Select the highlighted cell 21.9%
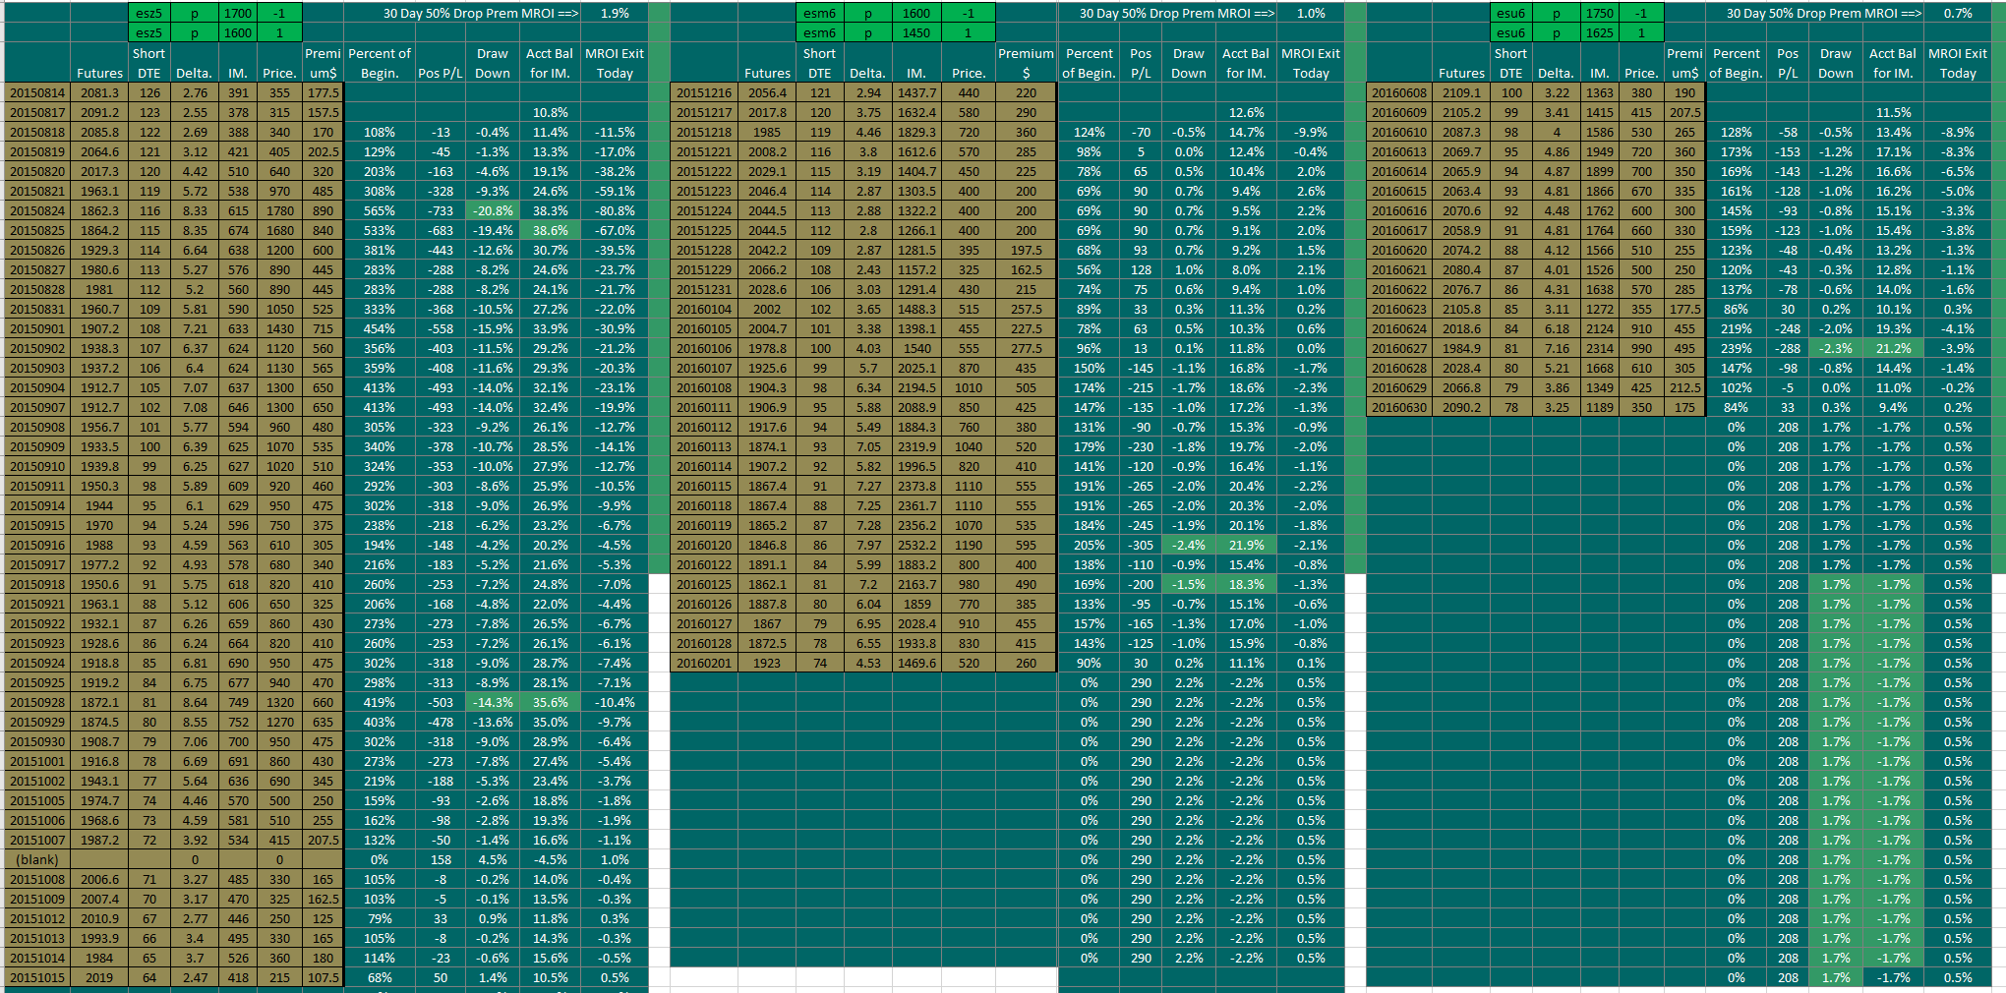Image resolution: width=2006 pixels, height=993 pixels. point(1246,546)
